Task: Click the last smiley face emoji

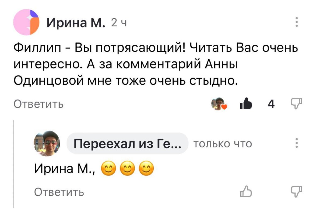Action: 146,169
